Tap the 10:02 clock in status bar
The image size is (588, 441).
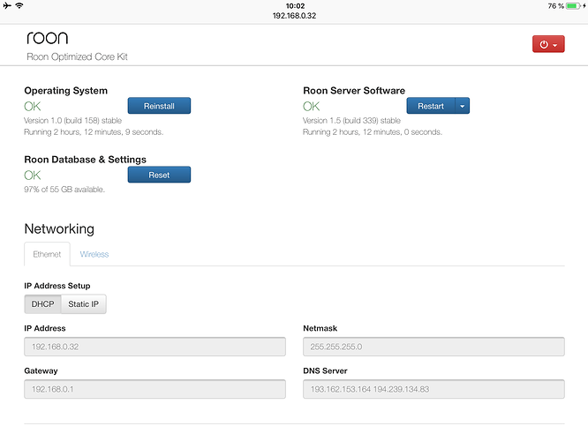(295, 6)
